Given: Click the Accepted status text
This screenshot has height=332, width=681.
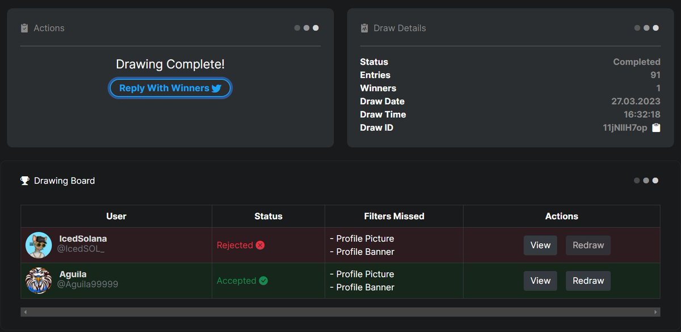Looking at the screenshot, I should coord(236,280).
